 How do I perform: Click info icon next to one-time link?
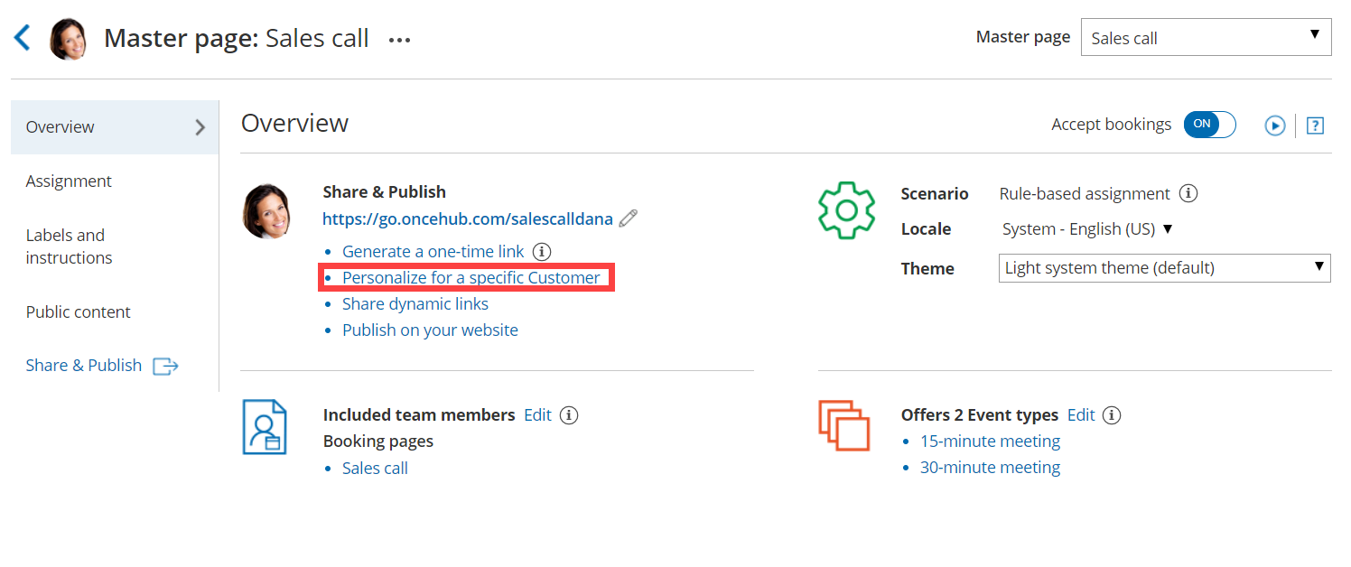(541, 252)
